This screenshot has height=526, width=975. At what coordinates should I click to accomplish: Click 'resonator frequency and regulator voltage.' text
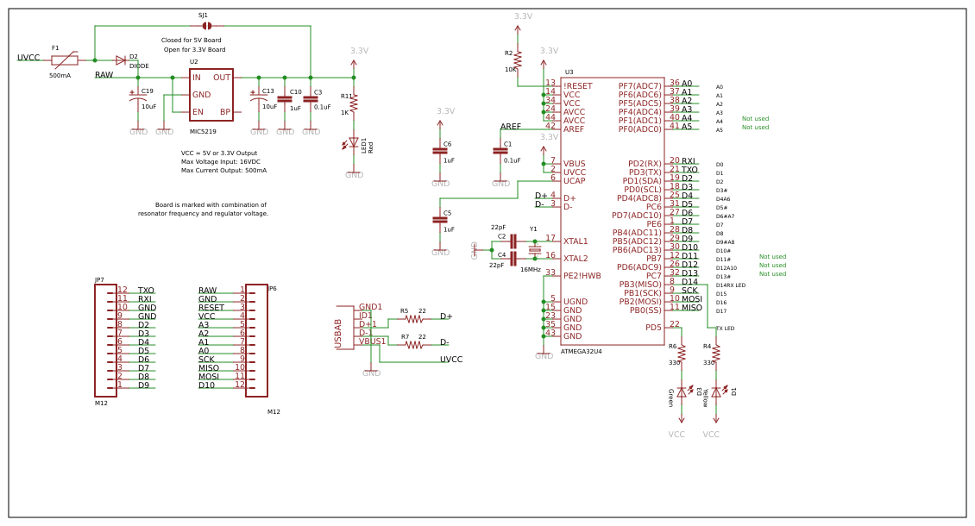pos(204,213)
